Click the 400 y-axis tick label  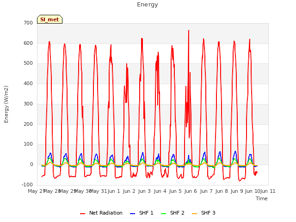coord(28,83)
